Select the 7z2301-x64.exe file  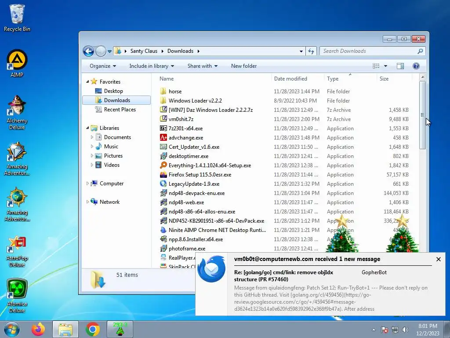(181, 128)
